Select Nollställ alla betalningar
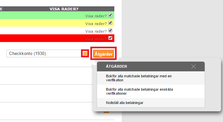Image resolution: width=223 pixels, height=122 pixels. (151, 103)
